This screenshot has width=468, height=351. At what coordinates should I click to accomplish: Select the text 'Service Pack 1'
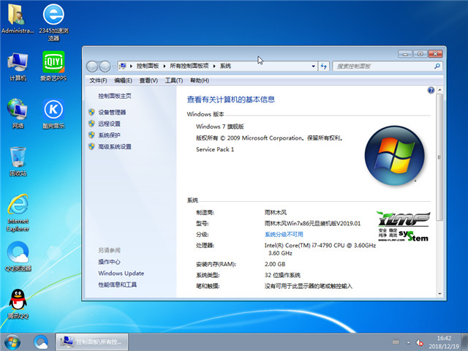[x=215, y=149]
